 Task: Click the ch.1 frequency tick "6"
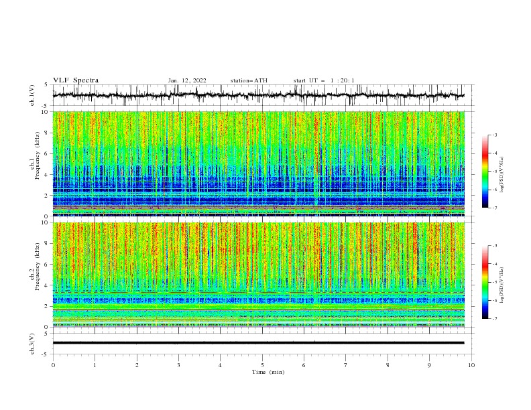coord(46,153)
